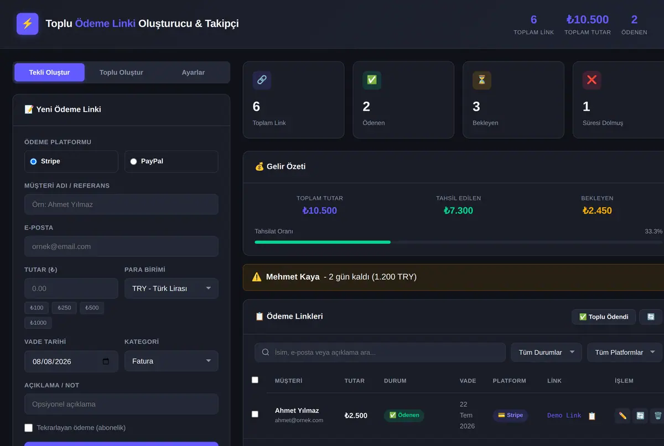Click the green check icon on Ödenen card
Screen dimensions: 664x446
[372, 80]
